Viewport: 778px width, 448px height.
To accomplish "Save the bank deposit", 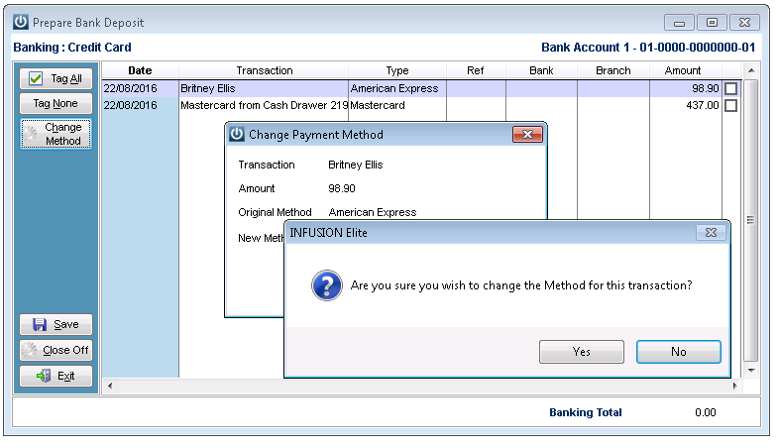I will (x=56, y=324).
